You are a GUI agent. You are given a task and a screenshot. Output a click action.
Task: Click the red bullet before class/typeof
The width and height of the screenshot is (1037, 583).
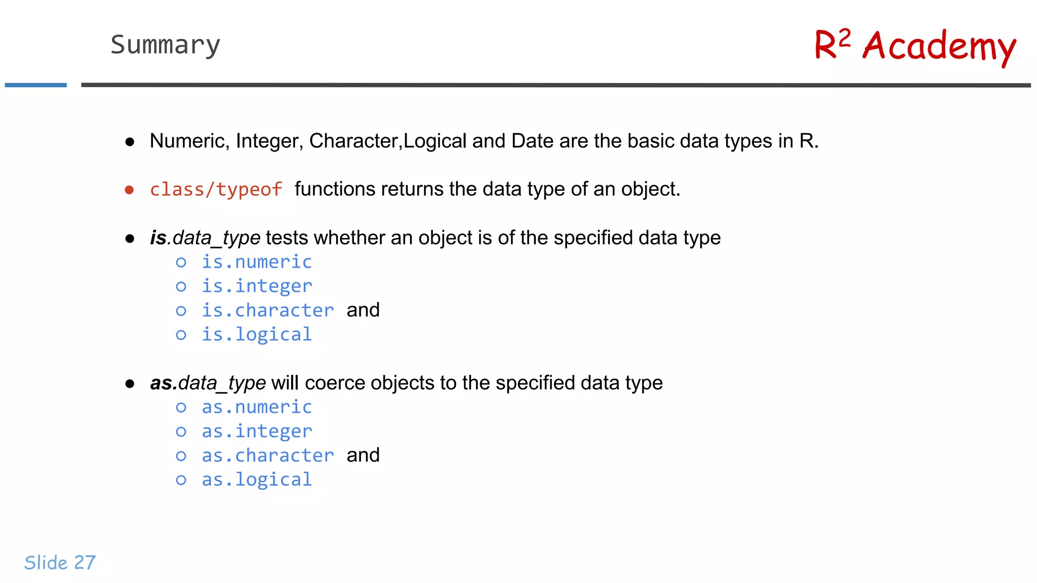tap(130, 190)
